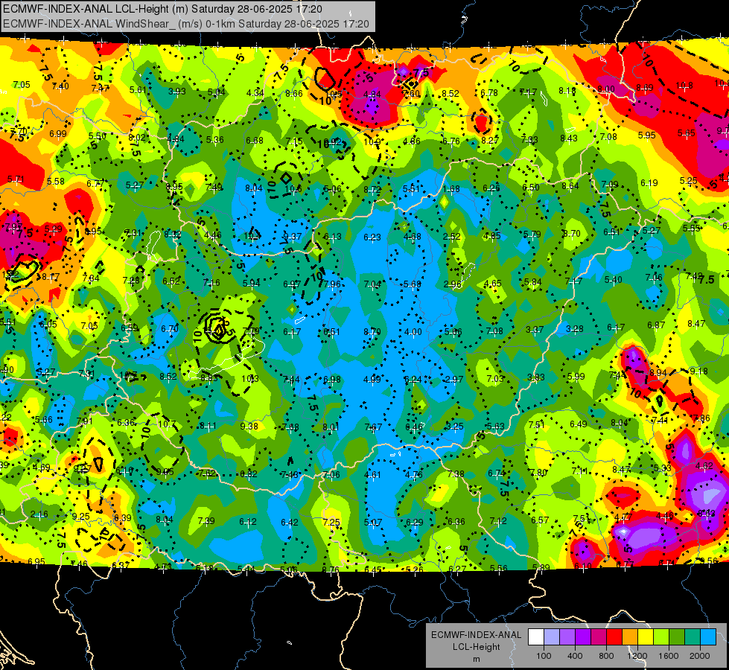Click the grid value 6.23
The image size is (729, 670).
pos(372,237)
